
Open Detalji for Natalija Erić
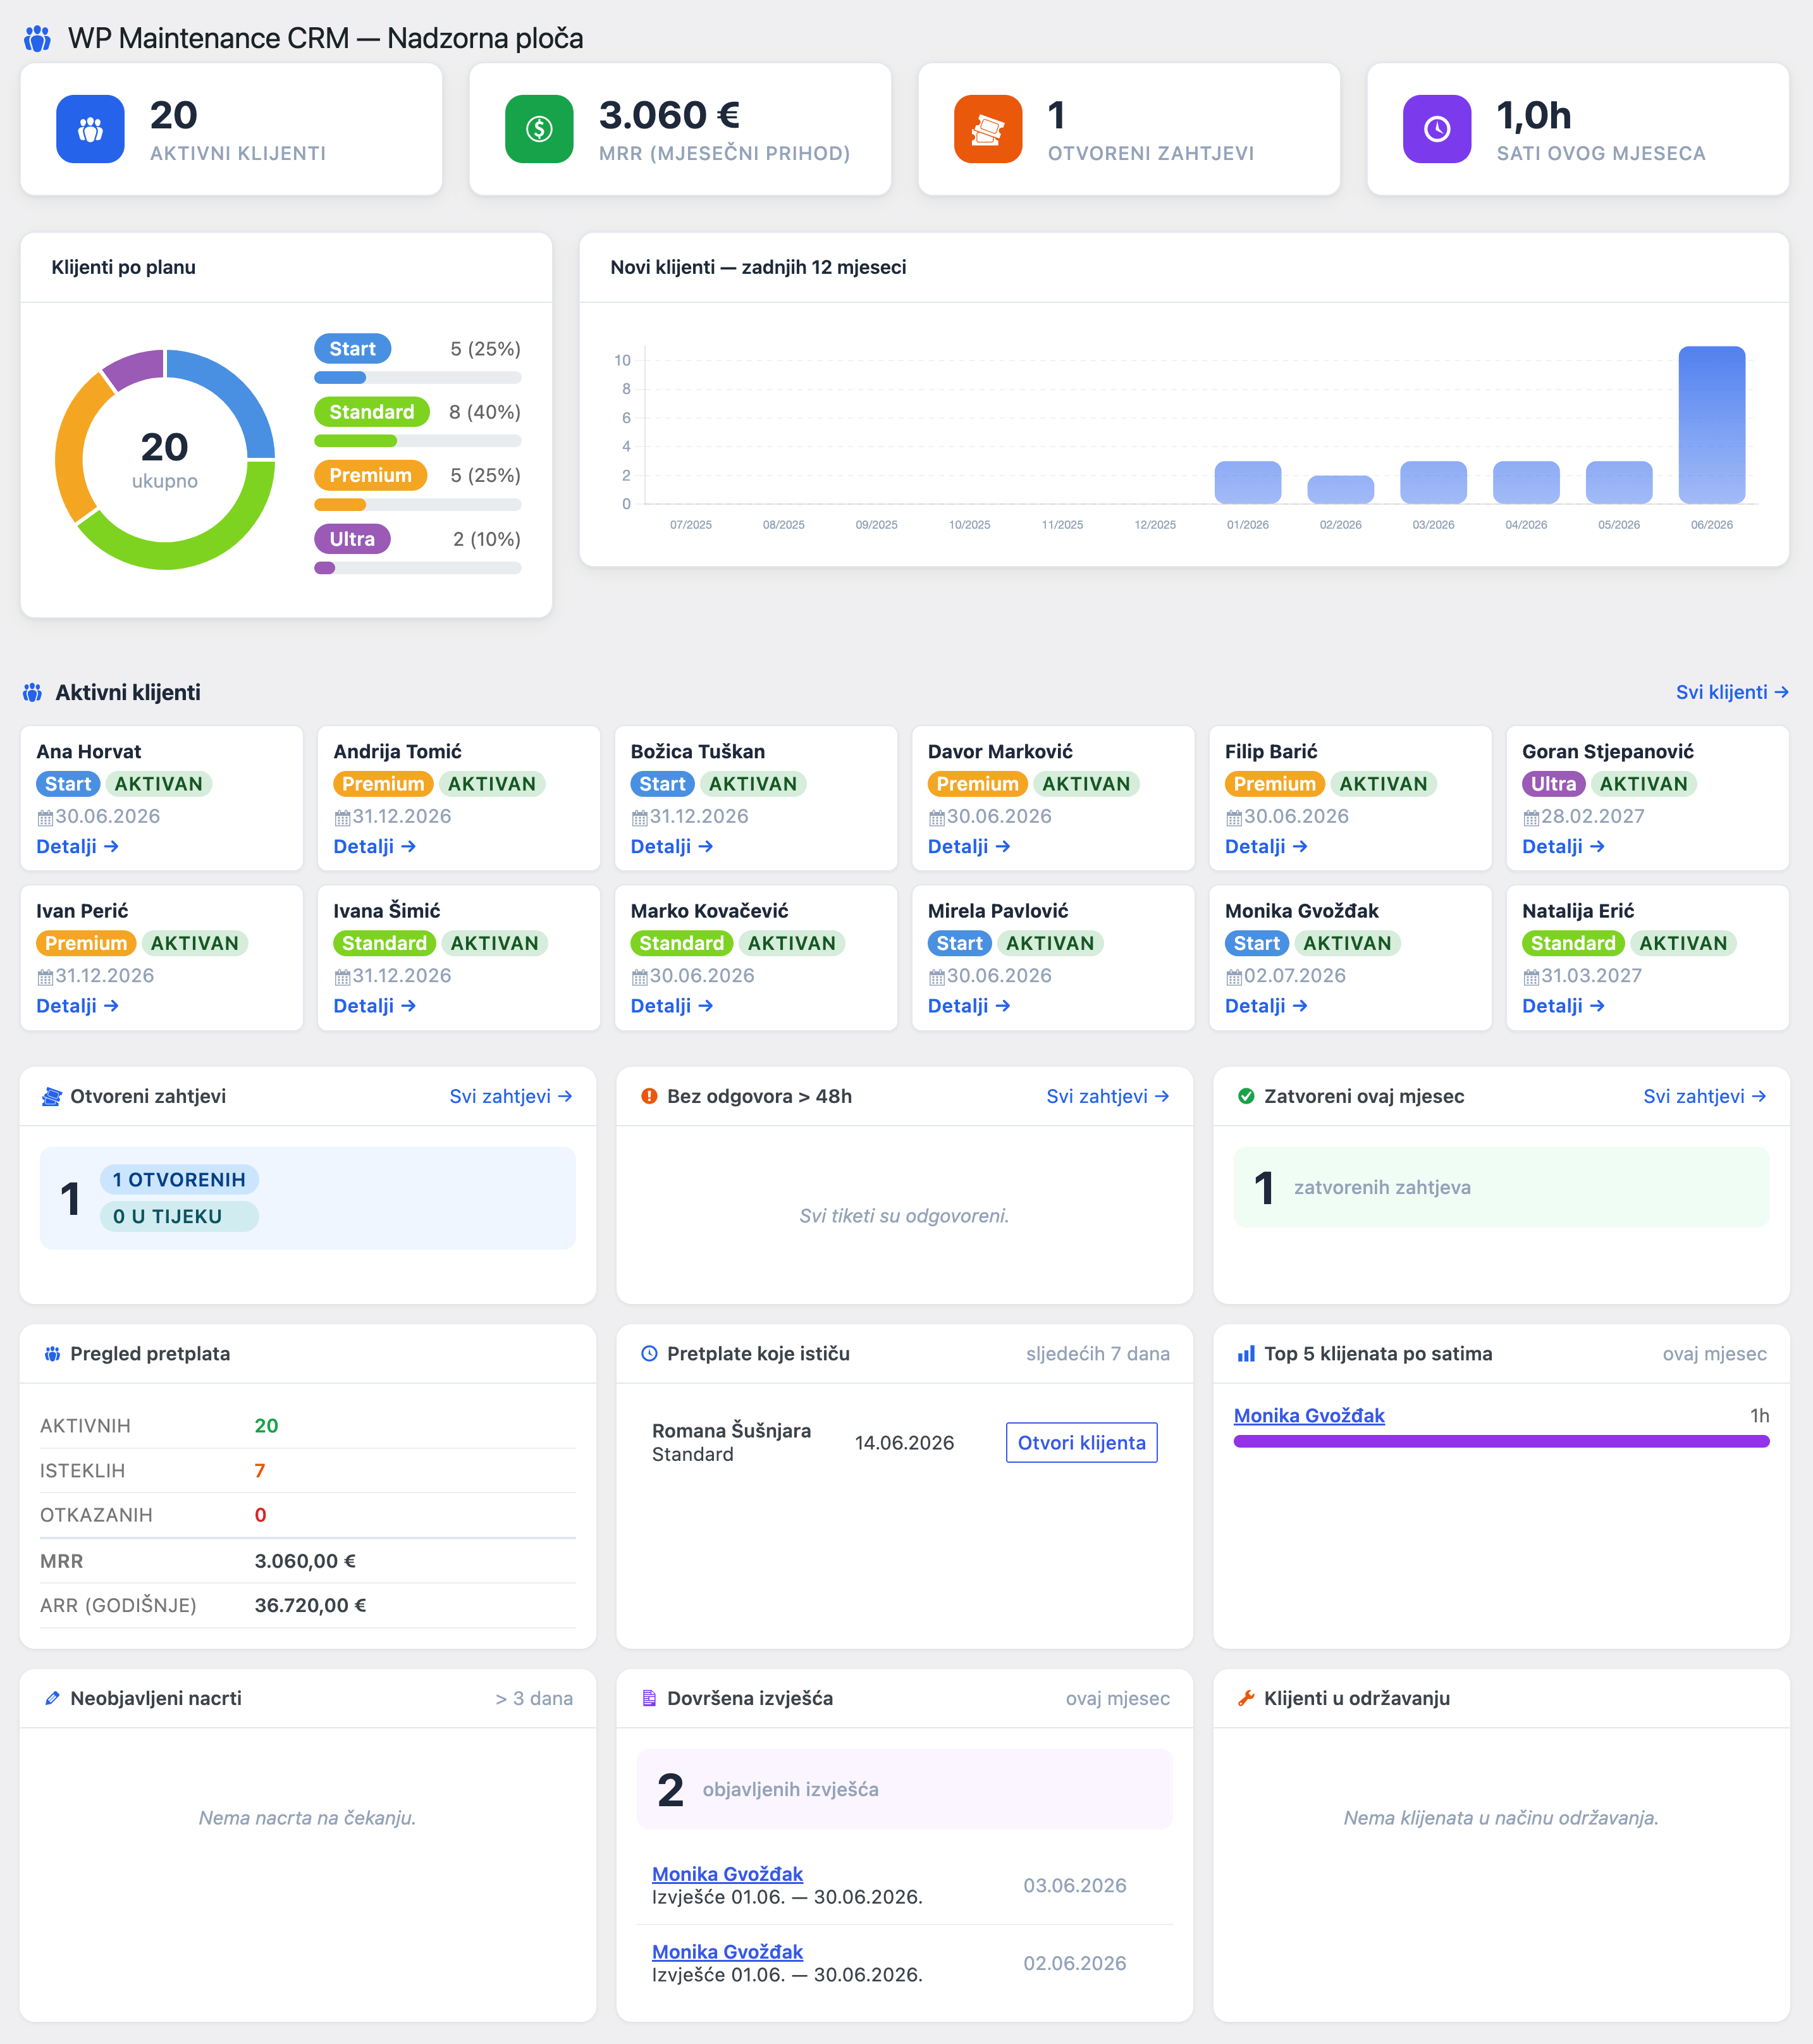tap(1563, 1006)
